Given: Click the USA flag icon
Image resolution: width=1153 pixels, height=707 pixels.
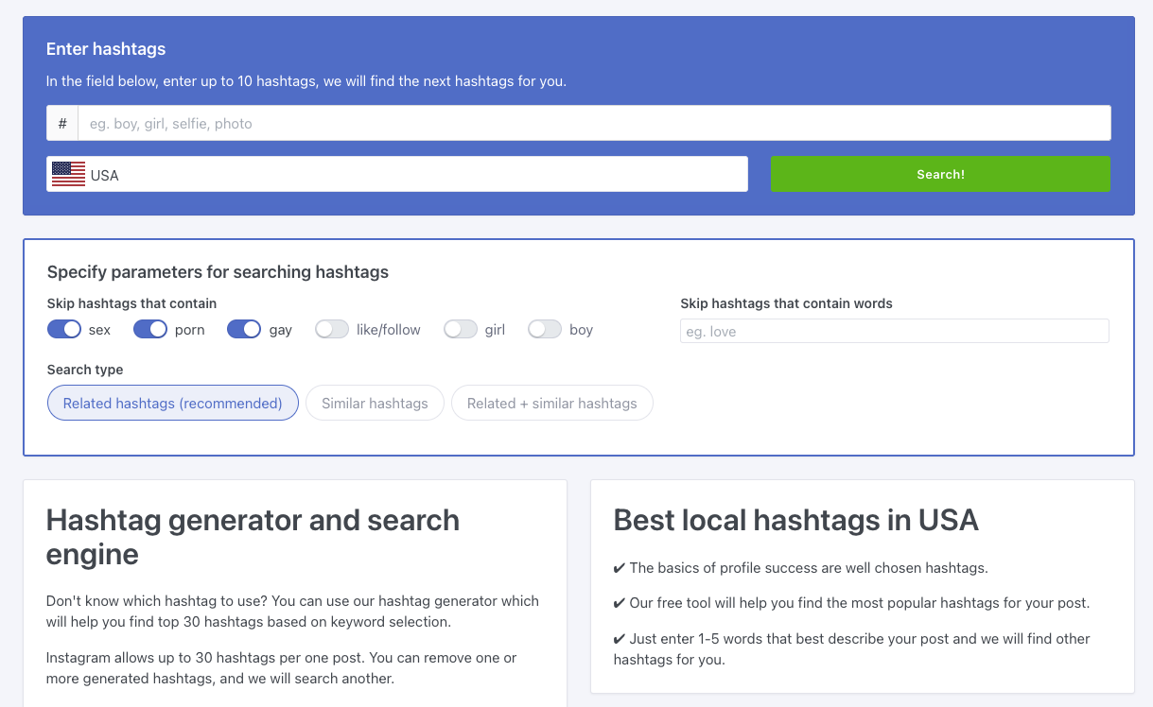Looking at the screenshot, I should [x=67, y=174].
